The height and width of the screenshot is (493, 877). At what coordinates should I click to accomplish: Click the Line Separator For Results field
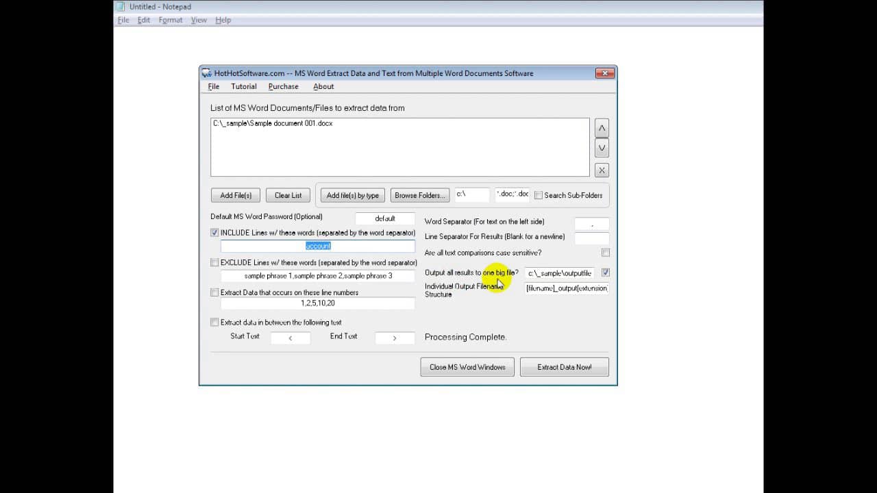click(592, 238)
